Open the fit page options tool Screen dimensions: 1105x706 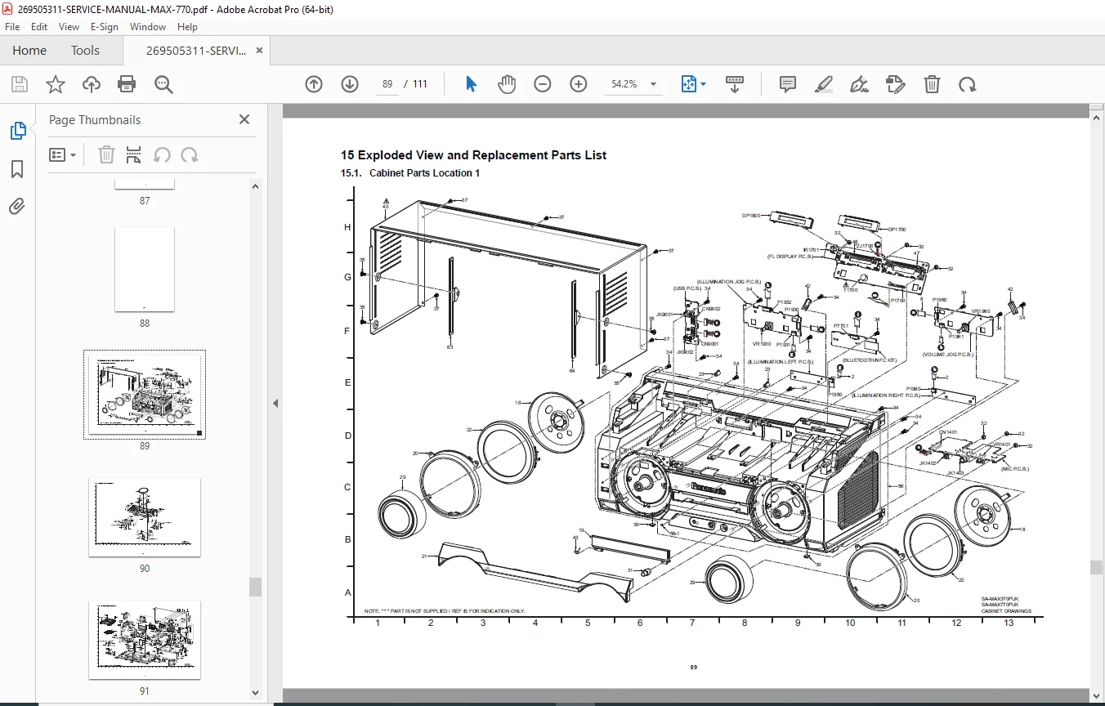tap(688, 84)
